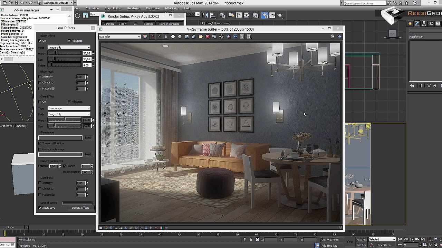Toggle red channel in V-Ray frame buffer
Image resolution: width=442 pixels, height=248 pixels.
[x=152, y=37]
